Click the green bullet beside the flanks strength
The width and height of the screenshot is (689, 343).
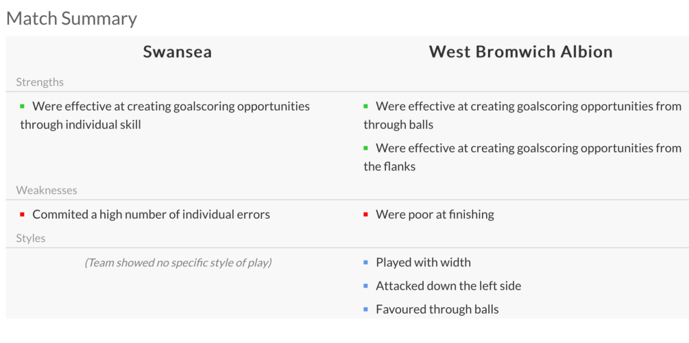[x=365, y=147]
